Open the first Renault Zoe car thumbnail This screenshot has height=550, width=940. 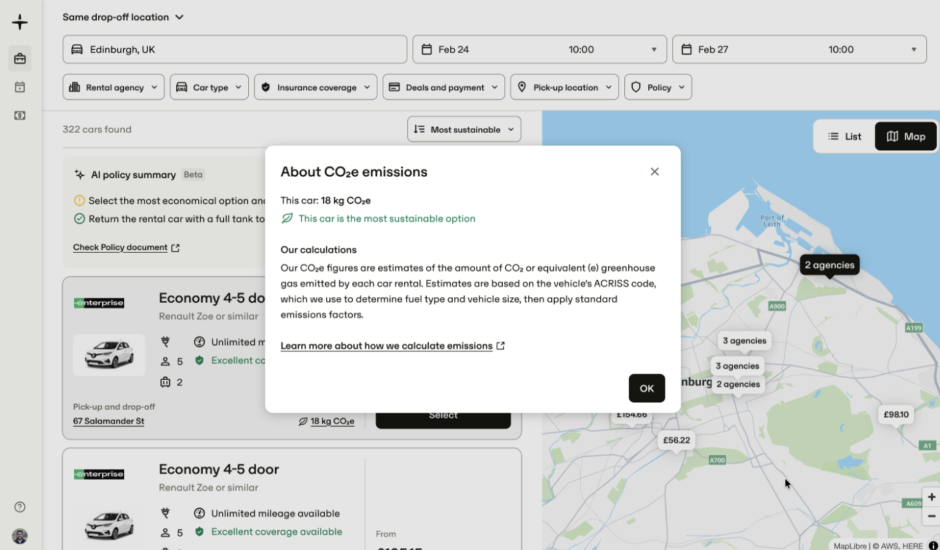coord(109,355)
